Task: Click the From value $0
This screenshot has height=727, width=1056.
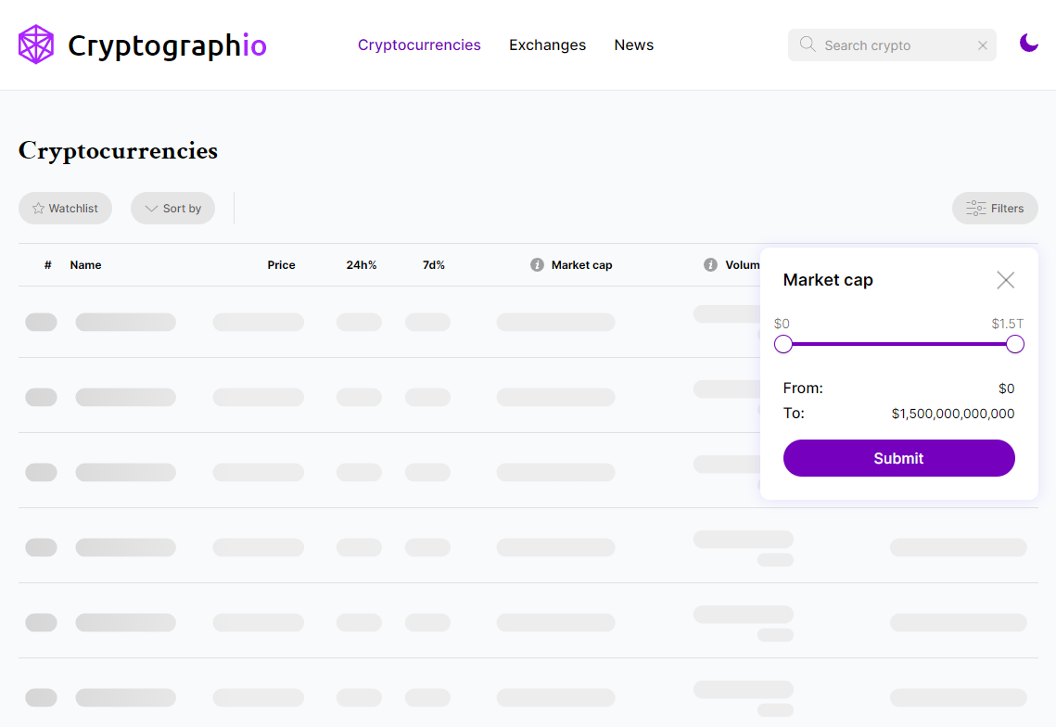Action: [x=1006, y=389]
